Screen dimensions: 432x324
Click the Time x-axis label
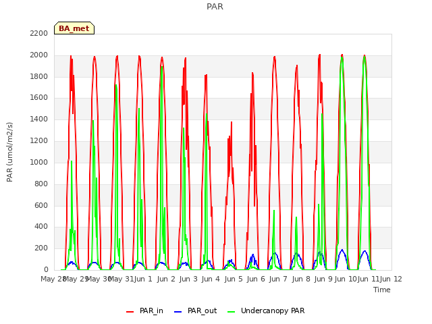[382, 290]
